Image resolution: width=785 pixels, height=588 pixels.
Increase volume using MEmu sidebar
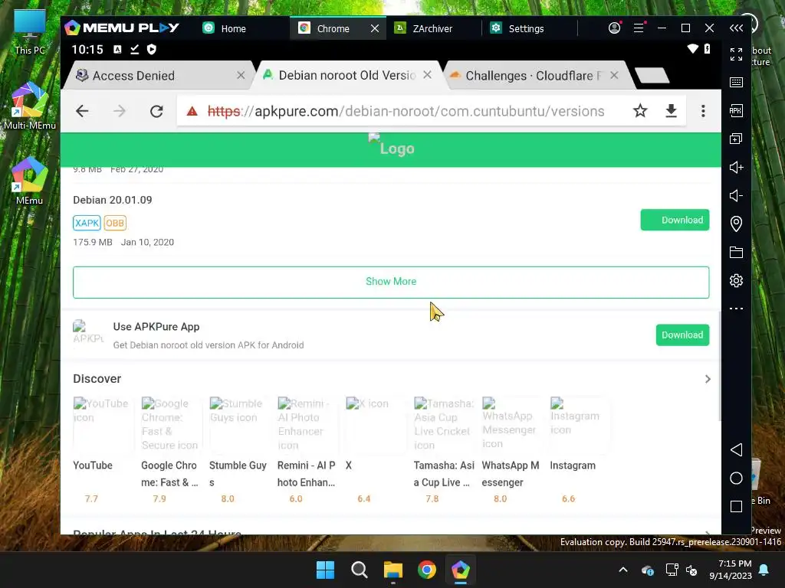click(736, 167)
